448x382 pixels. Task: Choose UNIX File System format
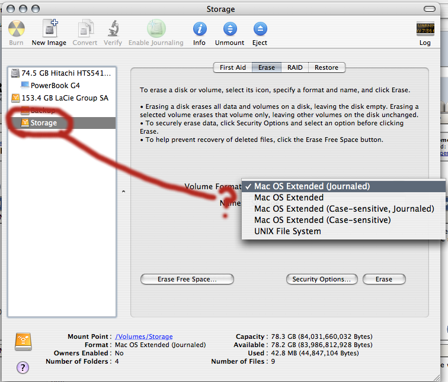[x=344, y=231]
